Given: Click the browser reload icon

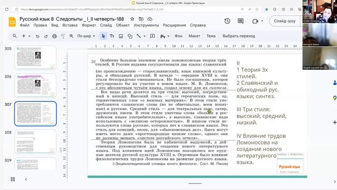Looking at the screenshot, I should tap(7, 9).
